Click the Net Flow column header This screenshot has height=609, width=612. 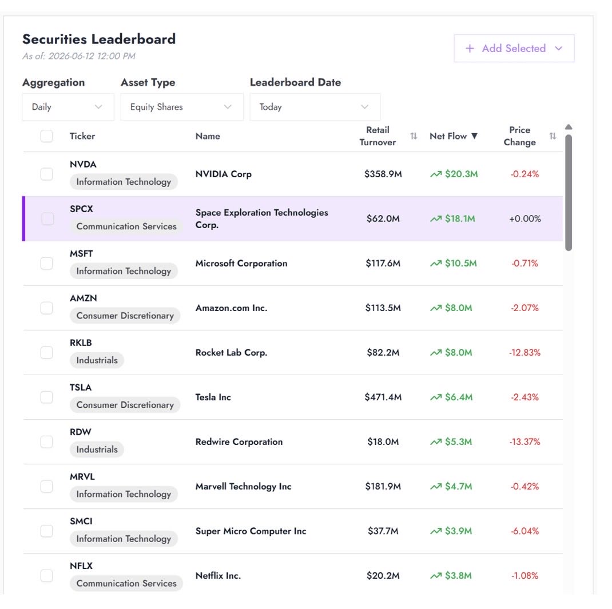(x=448, y=136)
